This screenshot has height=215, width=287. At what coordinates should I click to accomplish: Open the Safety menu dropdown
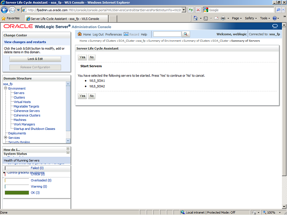click(251, 18)
